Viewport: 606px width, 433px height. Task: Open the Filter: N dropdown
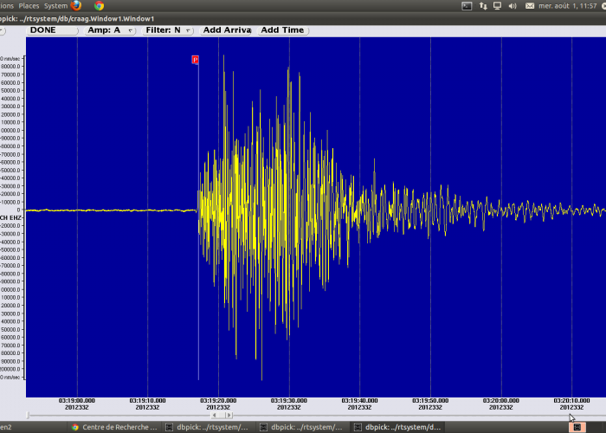(167, 30)
